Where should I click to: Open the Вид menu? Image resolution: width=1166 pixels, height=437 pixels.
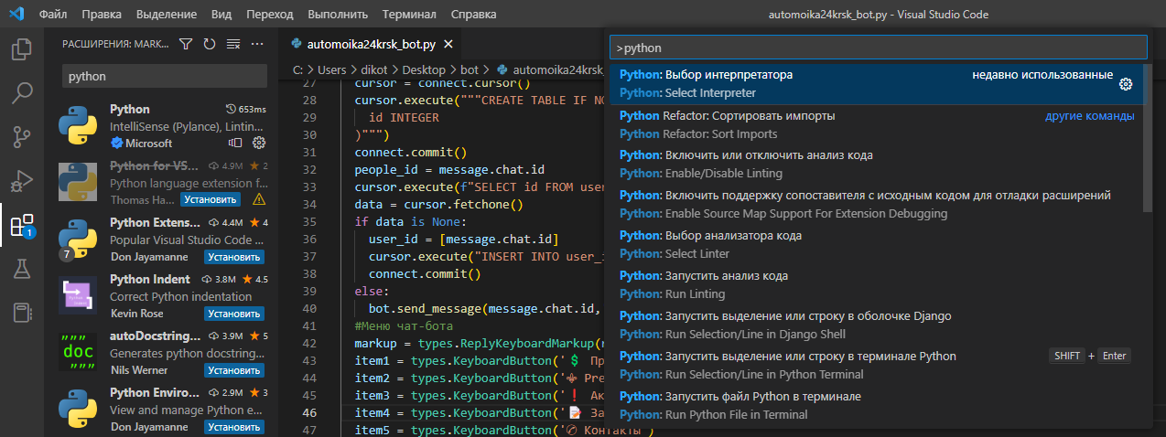coord(221,15)
